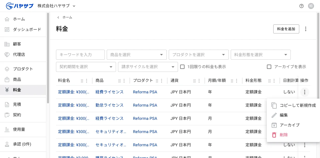
Task: Open 承認 (0件) in the sidebar
Action: [23, 144]
